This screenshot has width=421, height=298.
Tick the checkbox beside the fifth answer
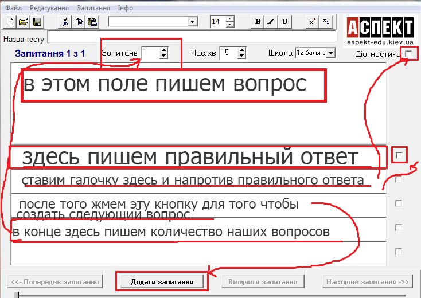click(399, 252)
